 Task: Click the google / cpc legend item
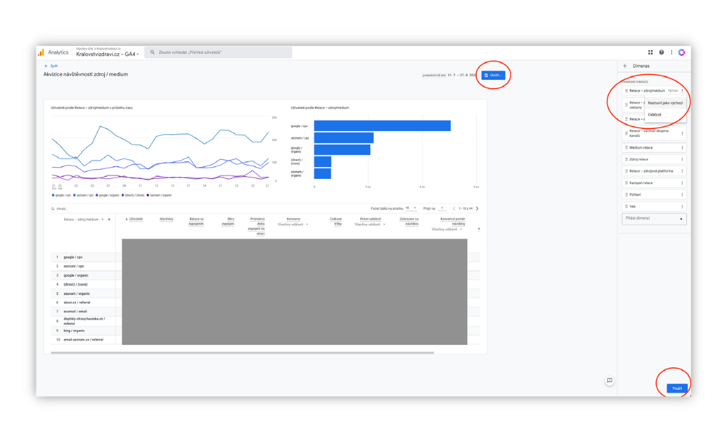pos(62,196)
